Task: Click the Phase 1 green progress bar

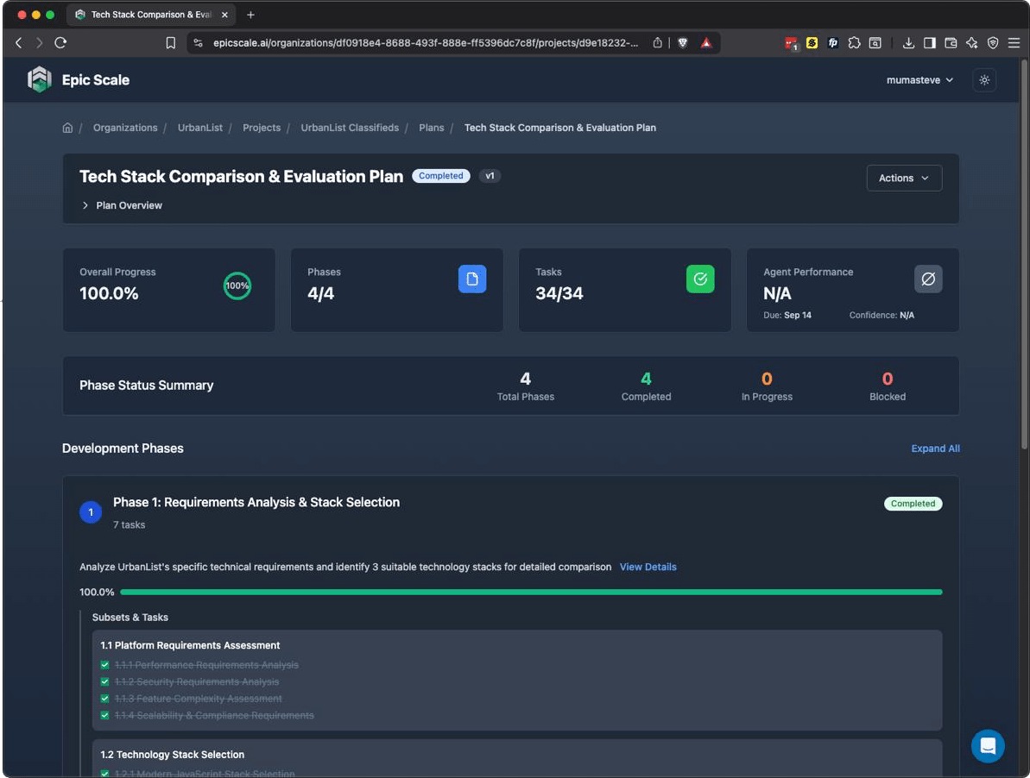Action: 531,593
